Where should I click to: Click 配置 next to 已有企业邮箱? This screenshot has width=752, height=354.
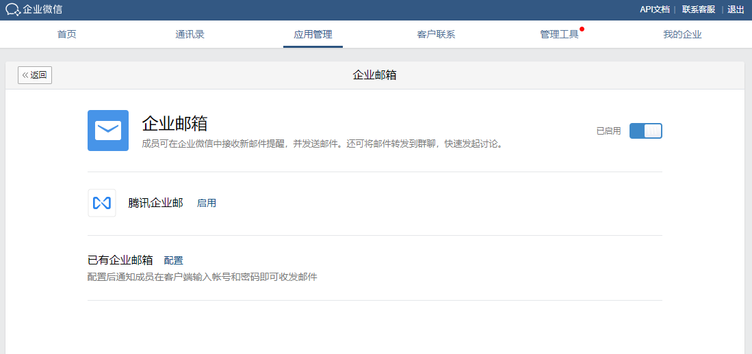(x=174, y=260)
